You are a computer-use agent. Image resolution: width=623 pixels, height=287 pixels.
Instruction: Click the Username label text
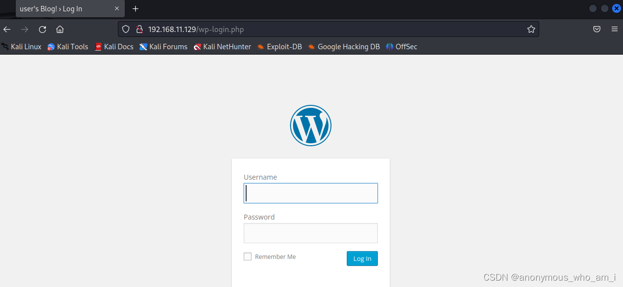260,177
